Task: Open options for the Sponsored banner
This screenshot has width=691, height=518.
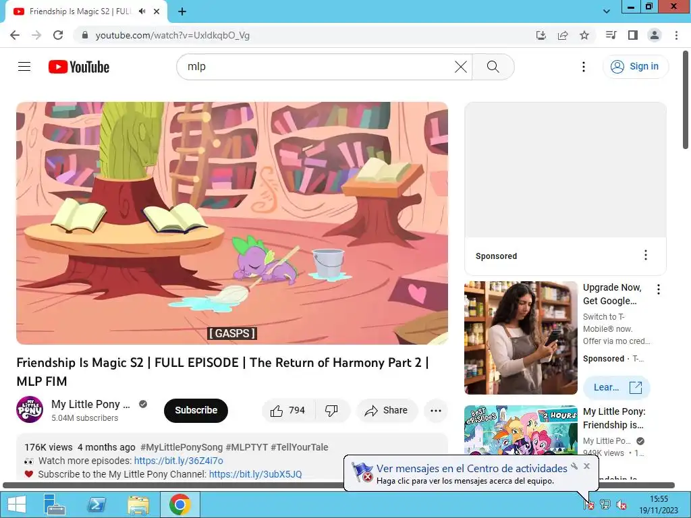Action: pyautogui.click(x=646, y=255)
